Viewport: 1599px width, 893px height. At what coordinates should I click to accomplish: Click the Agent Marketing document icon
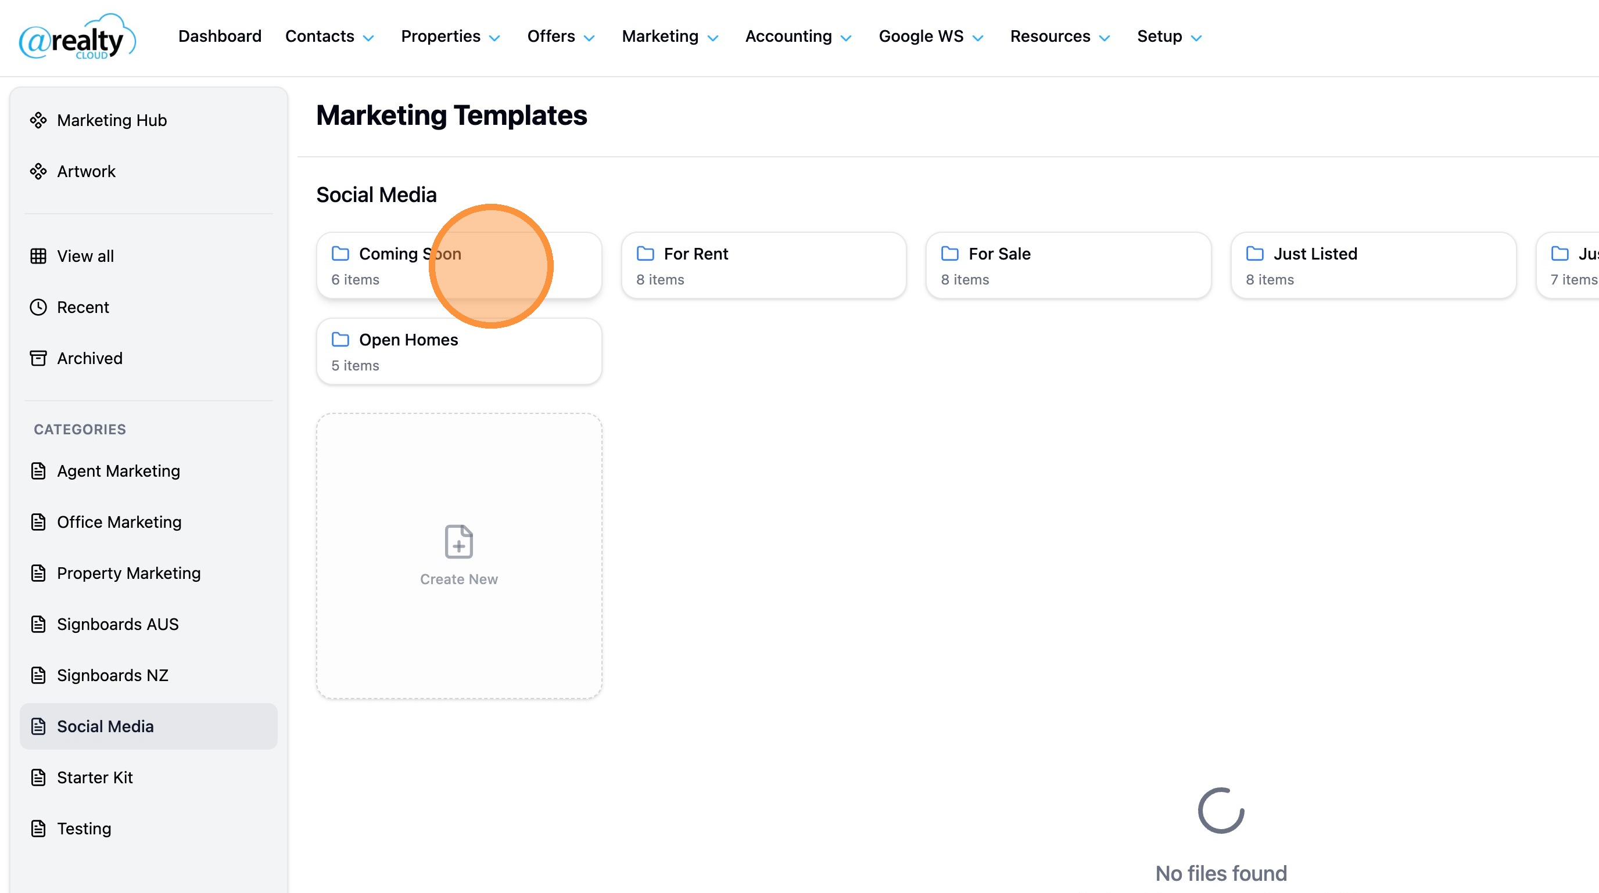click(x=38, y=471)
